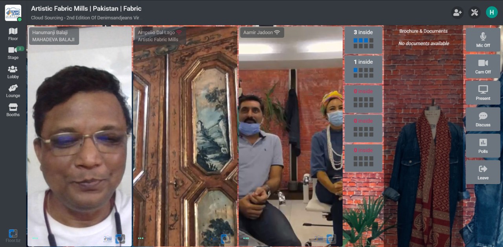Start screen sharing with Present button
The image size is (503, 247).
pos(483,93)
